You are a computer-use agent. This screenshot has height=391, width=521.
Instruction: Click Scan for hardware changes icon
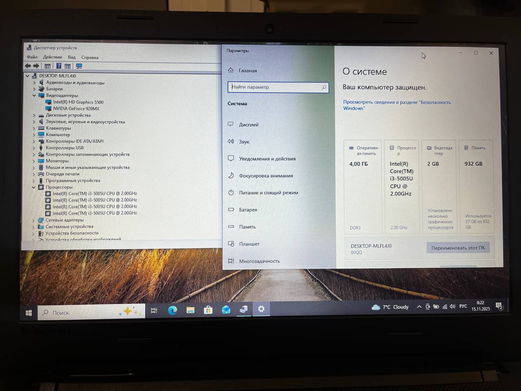[79, 66]
